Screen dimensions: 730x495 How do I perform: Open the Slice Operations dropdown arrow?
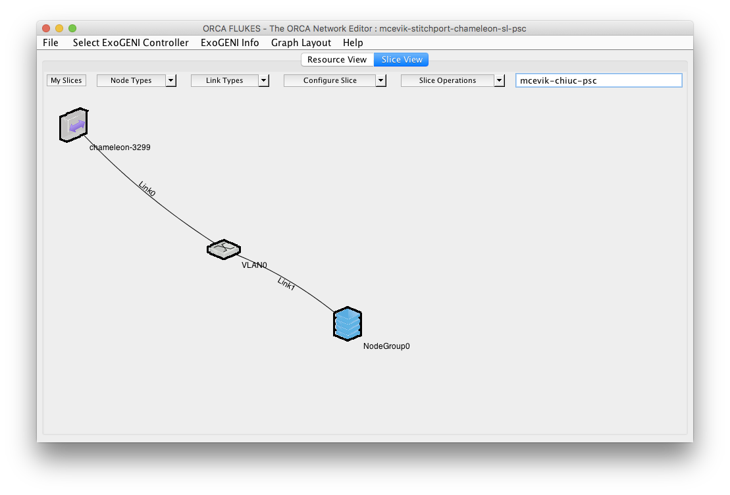[x=499, y=80]
